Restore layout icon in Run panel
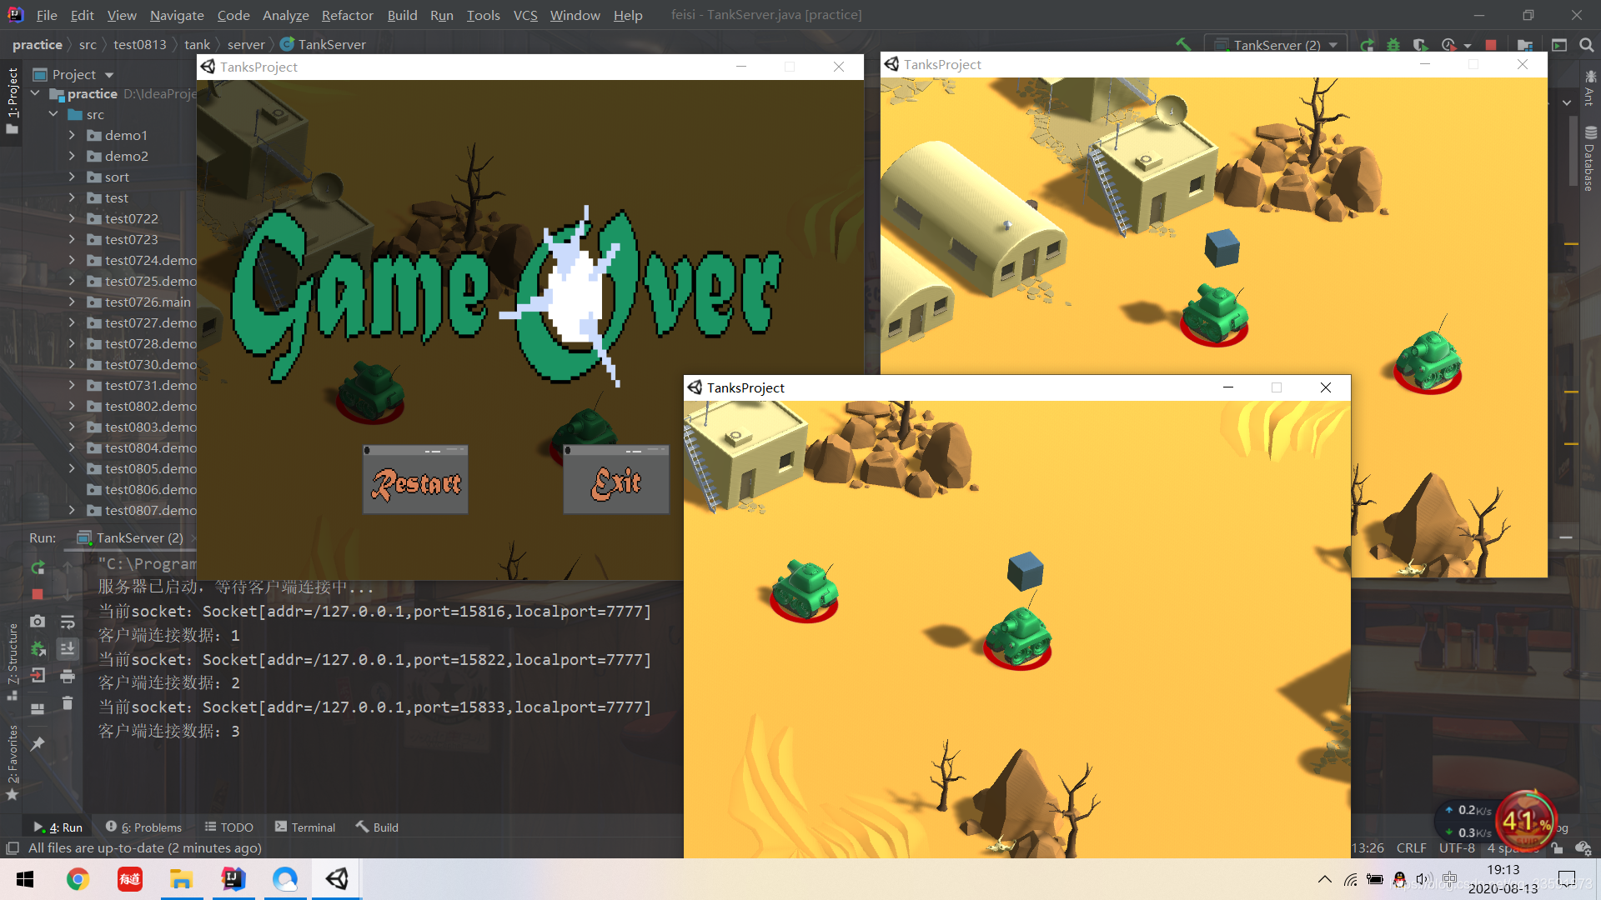1601x900 pixels. point(38,709)
